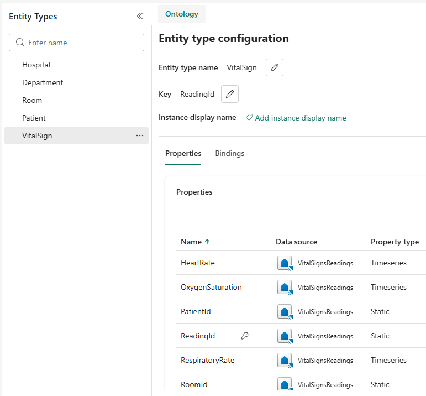Sort by the Name column arrow

tap(207, 242)
